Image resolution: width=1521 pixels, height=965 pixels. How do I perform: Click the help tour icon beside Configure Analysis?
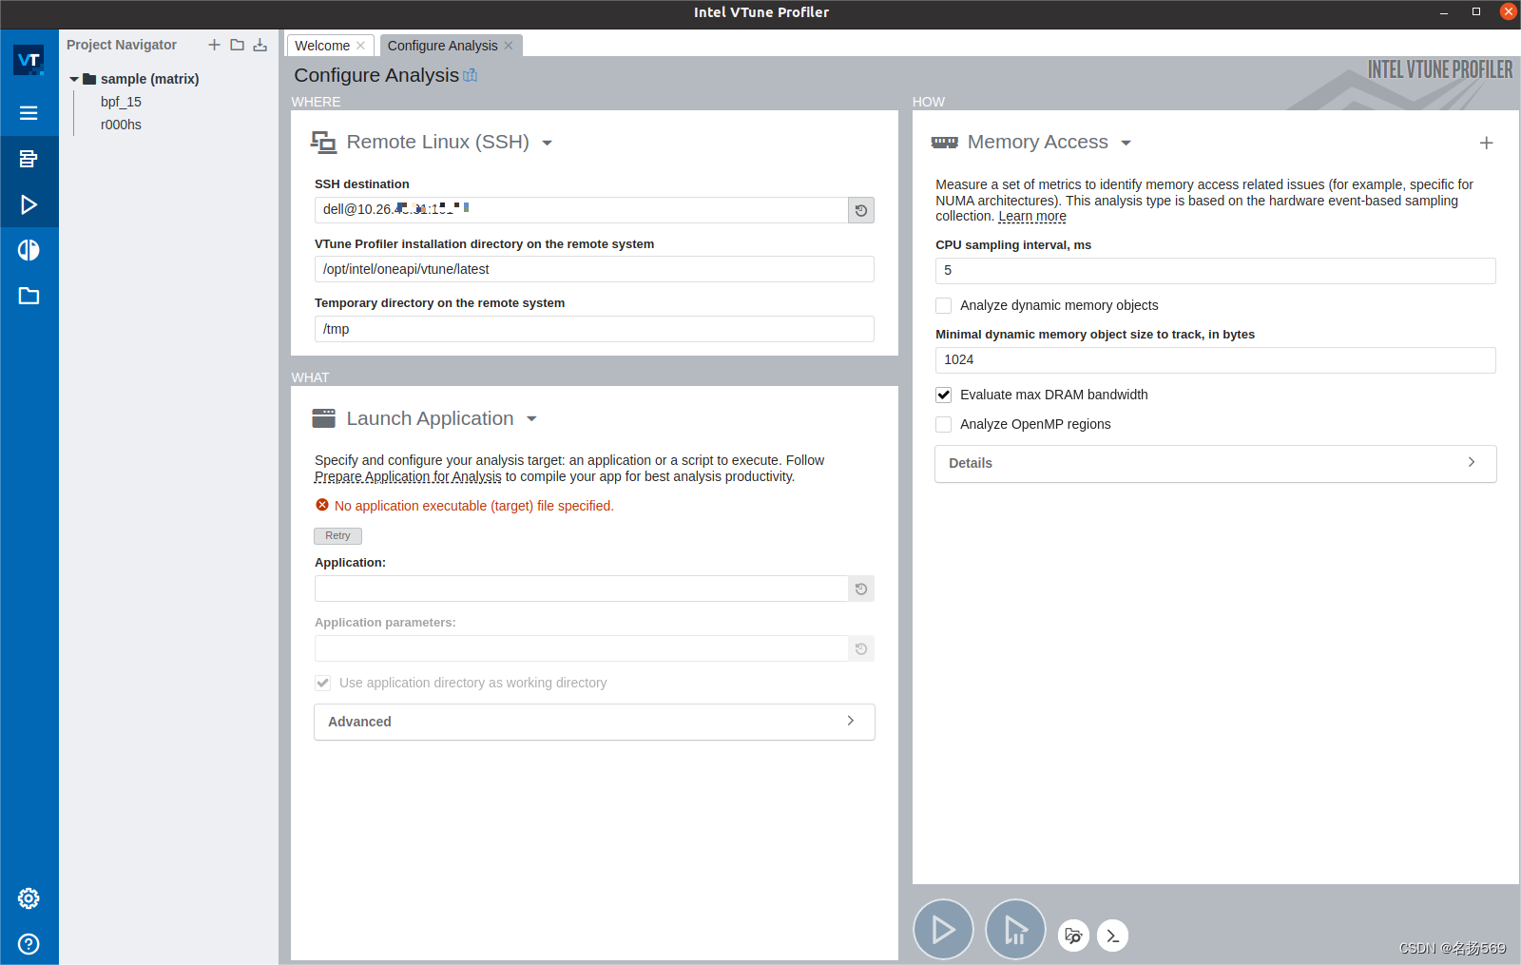pos(470,75)
